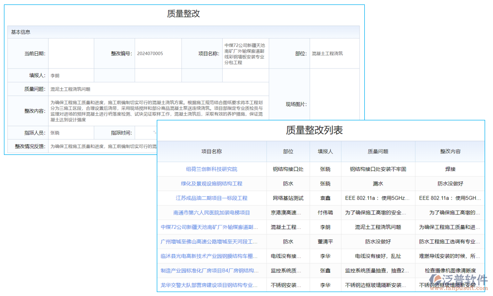The image size is (493, 296).
Task: Select the 基本信息 section header
Action: click(x=20, y=31)
